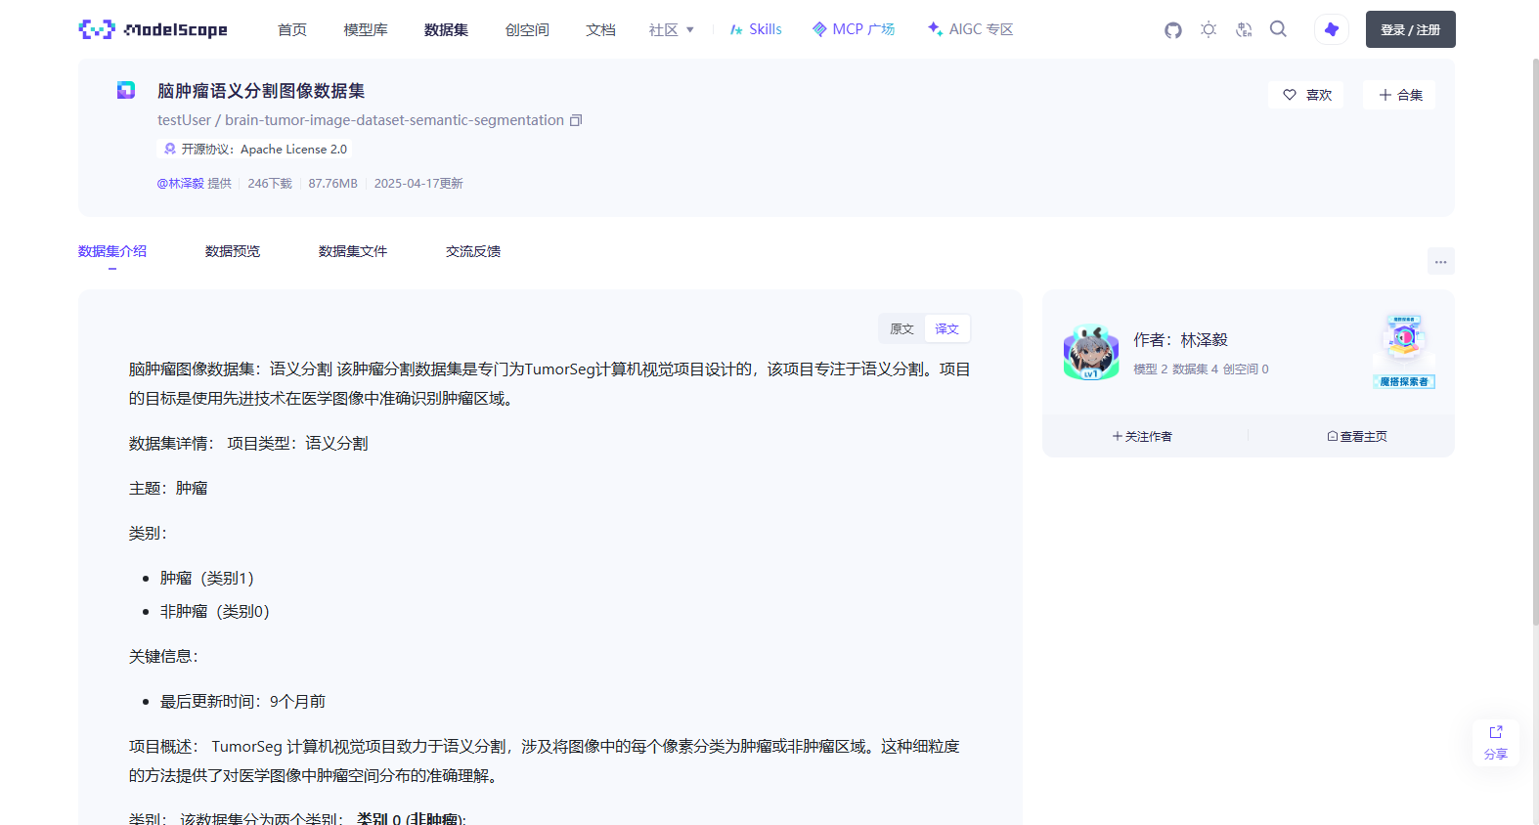Open author page via 查看主页
Screen dimensions: 1539x825
click(x=1357, y=436)
